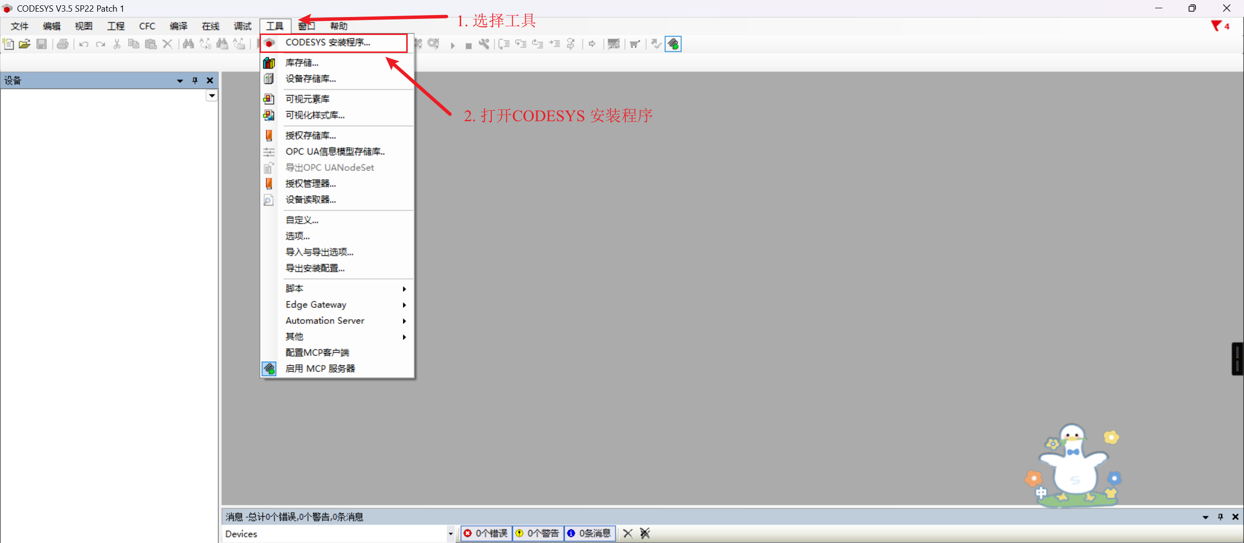
Task: Choose 自定义... customize entry
Action: tap(337, 220)
